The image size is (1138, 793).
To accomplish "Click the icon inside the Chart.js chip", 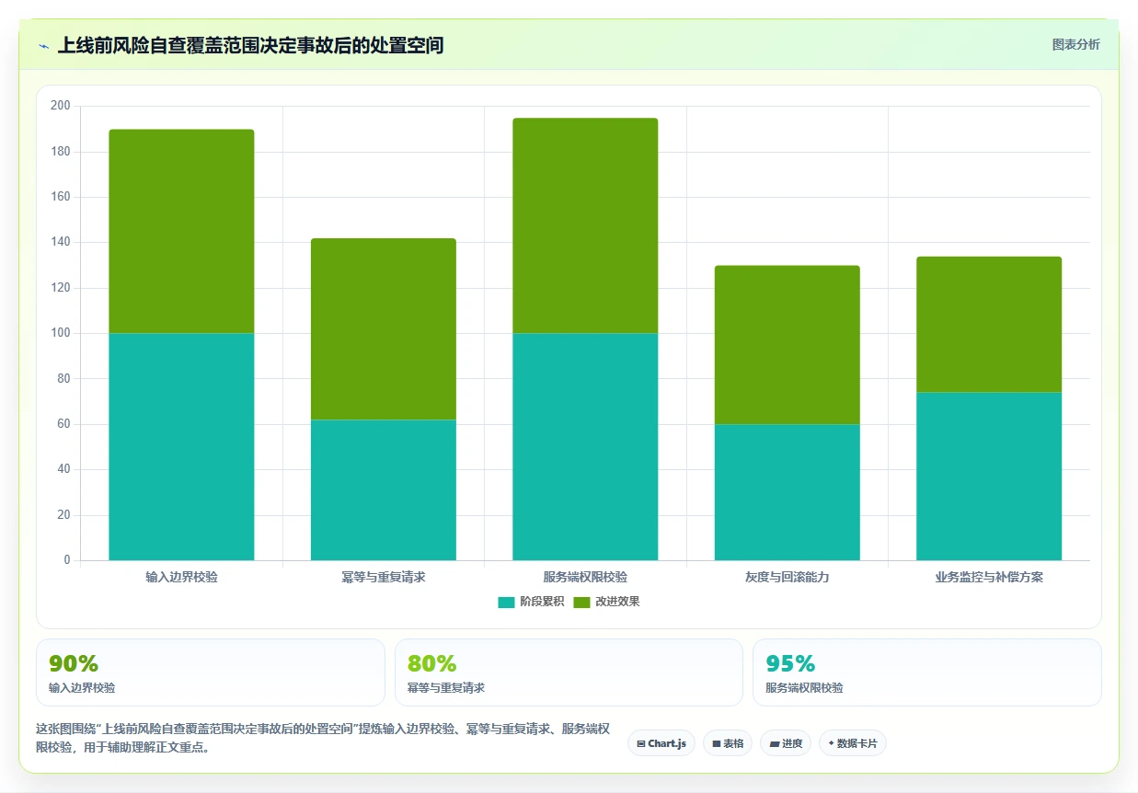I will coord(641,743).
